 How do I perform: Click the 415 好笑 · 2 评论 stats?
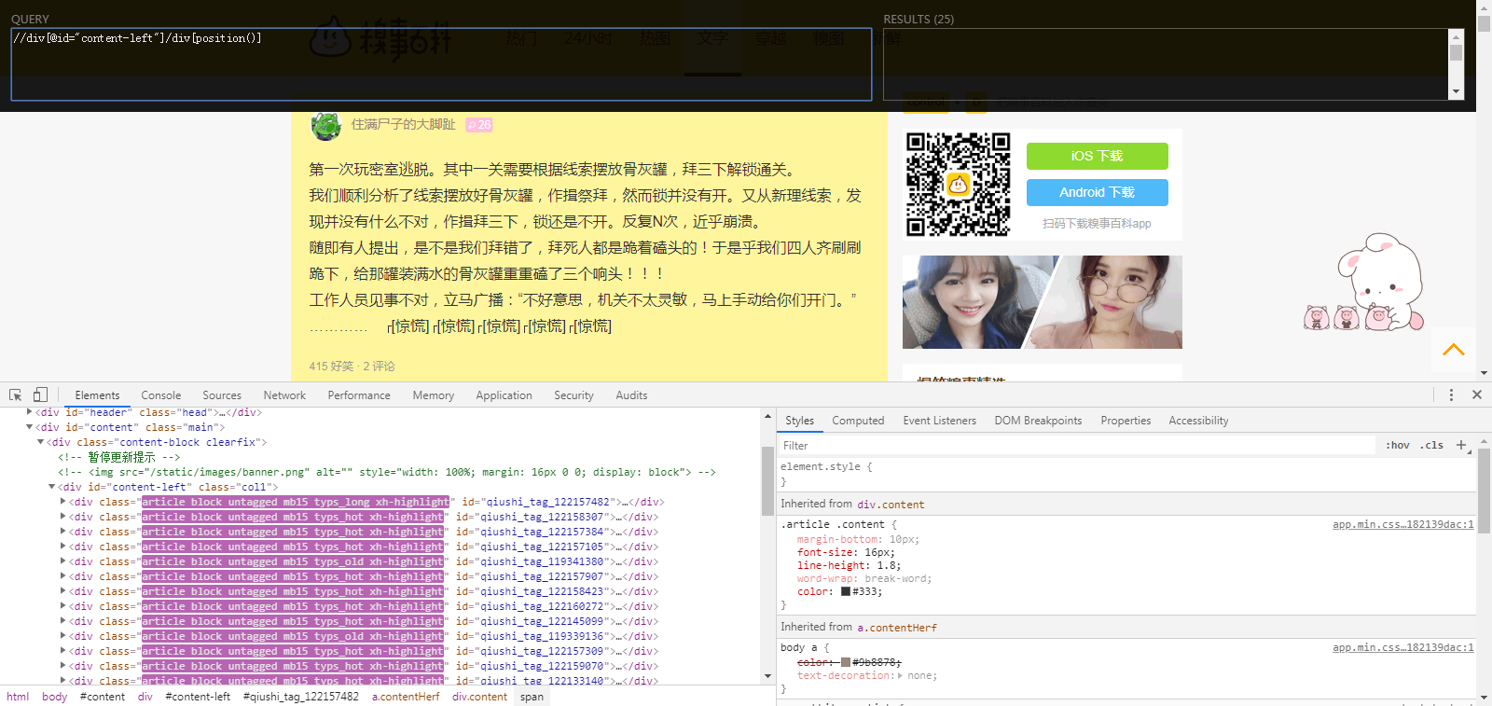(352, 367)
